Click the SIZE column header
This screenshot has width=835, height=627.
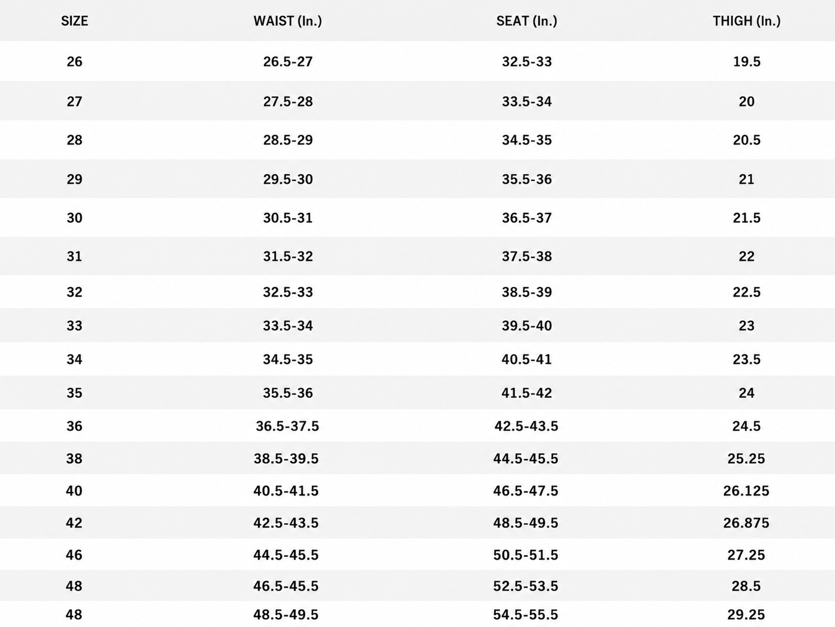pyautogui.click(x=74, y=21)
